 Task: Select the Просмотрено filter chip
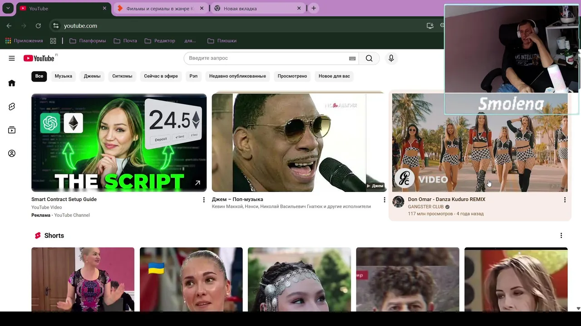pyautogui.click(x=292, y=76)
